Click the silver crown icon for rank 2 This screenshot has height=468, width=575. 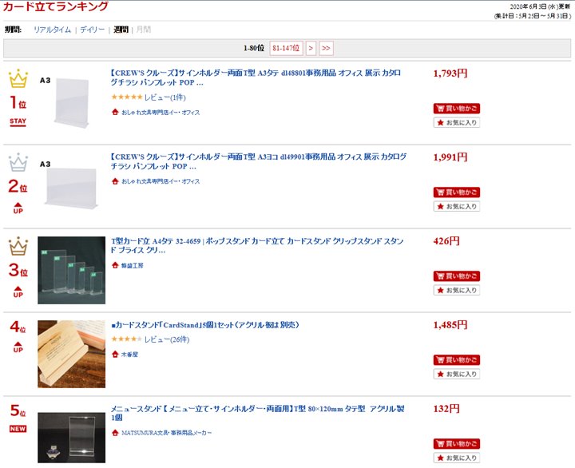[18, 162]
